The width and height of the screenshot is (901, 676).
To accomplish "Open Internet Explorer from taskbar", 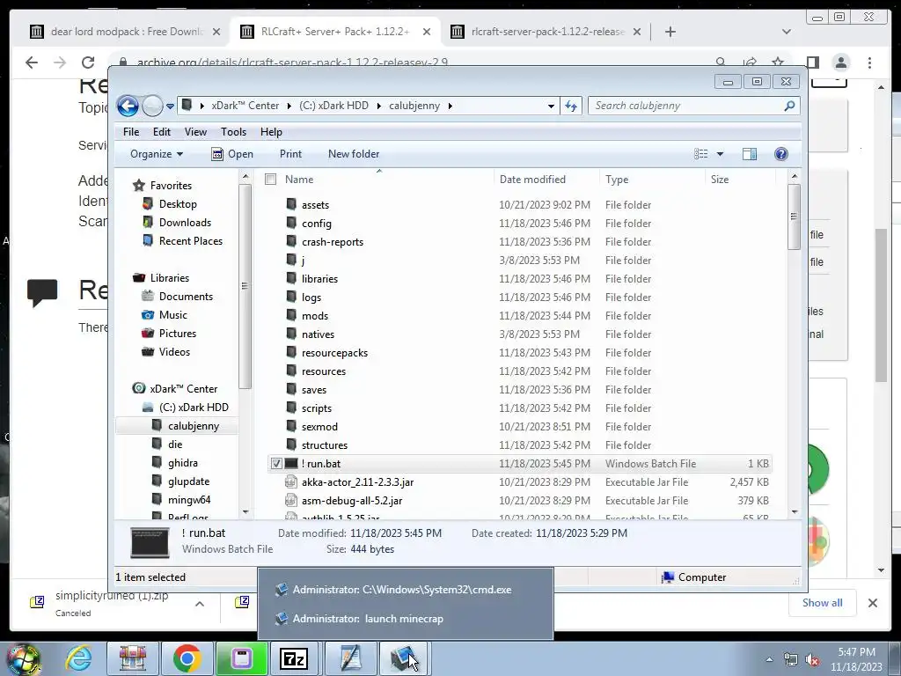I will [78, 658].
